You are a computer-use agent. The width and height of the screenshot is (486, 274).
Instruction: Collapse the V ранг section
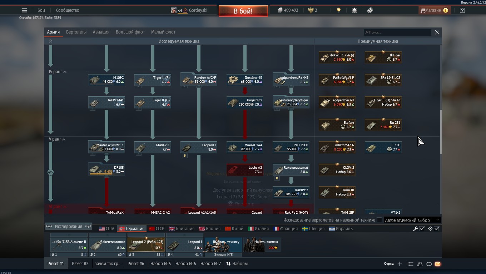[57, 139]
